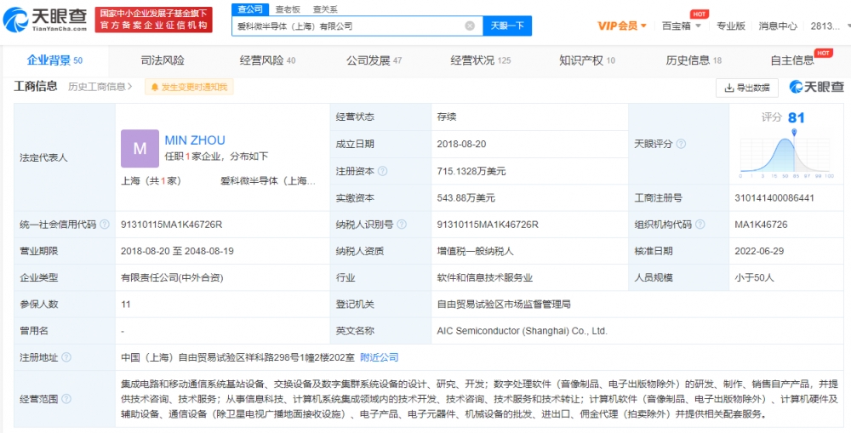The height and width of the screenshot is (433, 851).
Task: Select the credit code 91310115MA1K46726R under 统一社会信用代码
Action: pos(172,225)
